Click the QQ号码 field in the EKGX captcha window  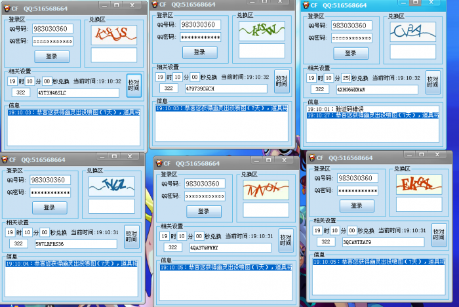[x=358, y=178]
